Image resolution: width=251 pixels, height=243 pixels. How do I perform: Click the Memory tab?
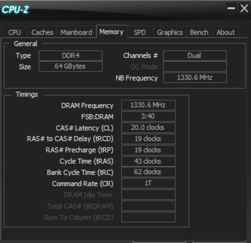111,32
